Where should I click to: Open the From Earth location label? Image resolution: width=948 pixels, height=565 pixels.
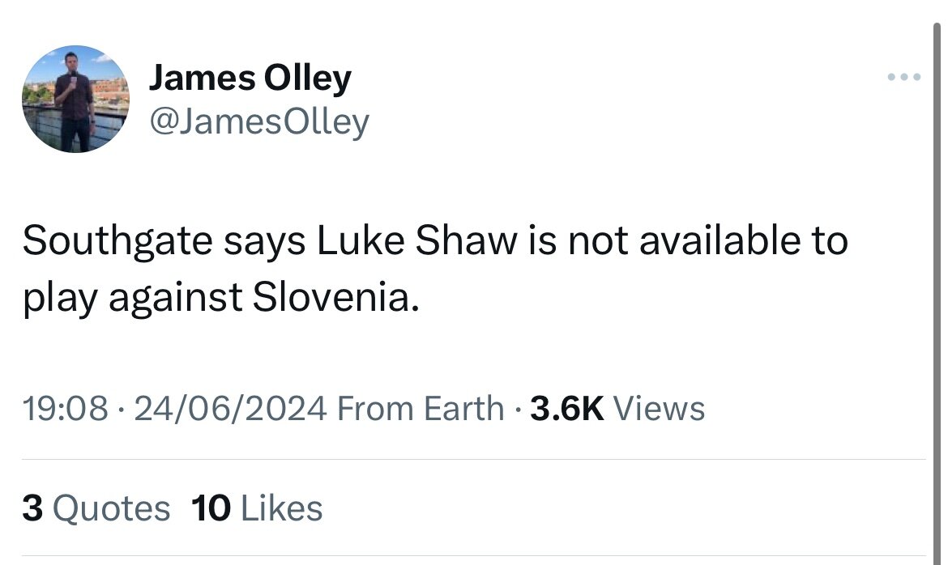point(421,409)
